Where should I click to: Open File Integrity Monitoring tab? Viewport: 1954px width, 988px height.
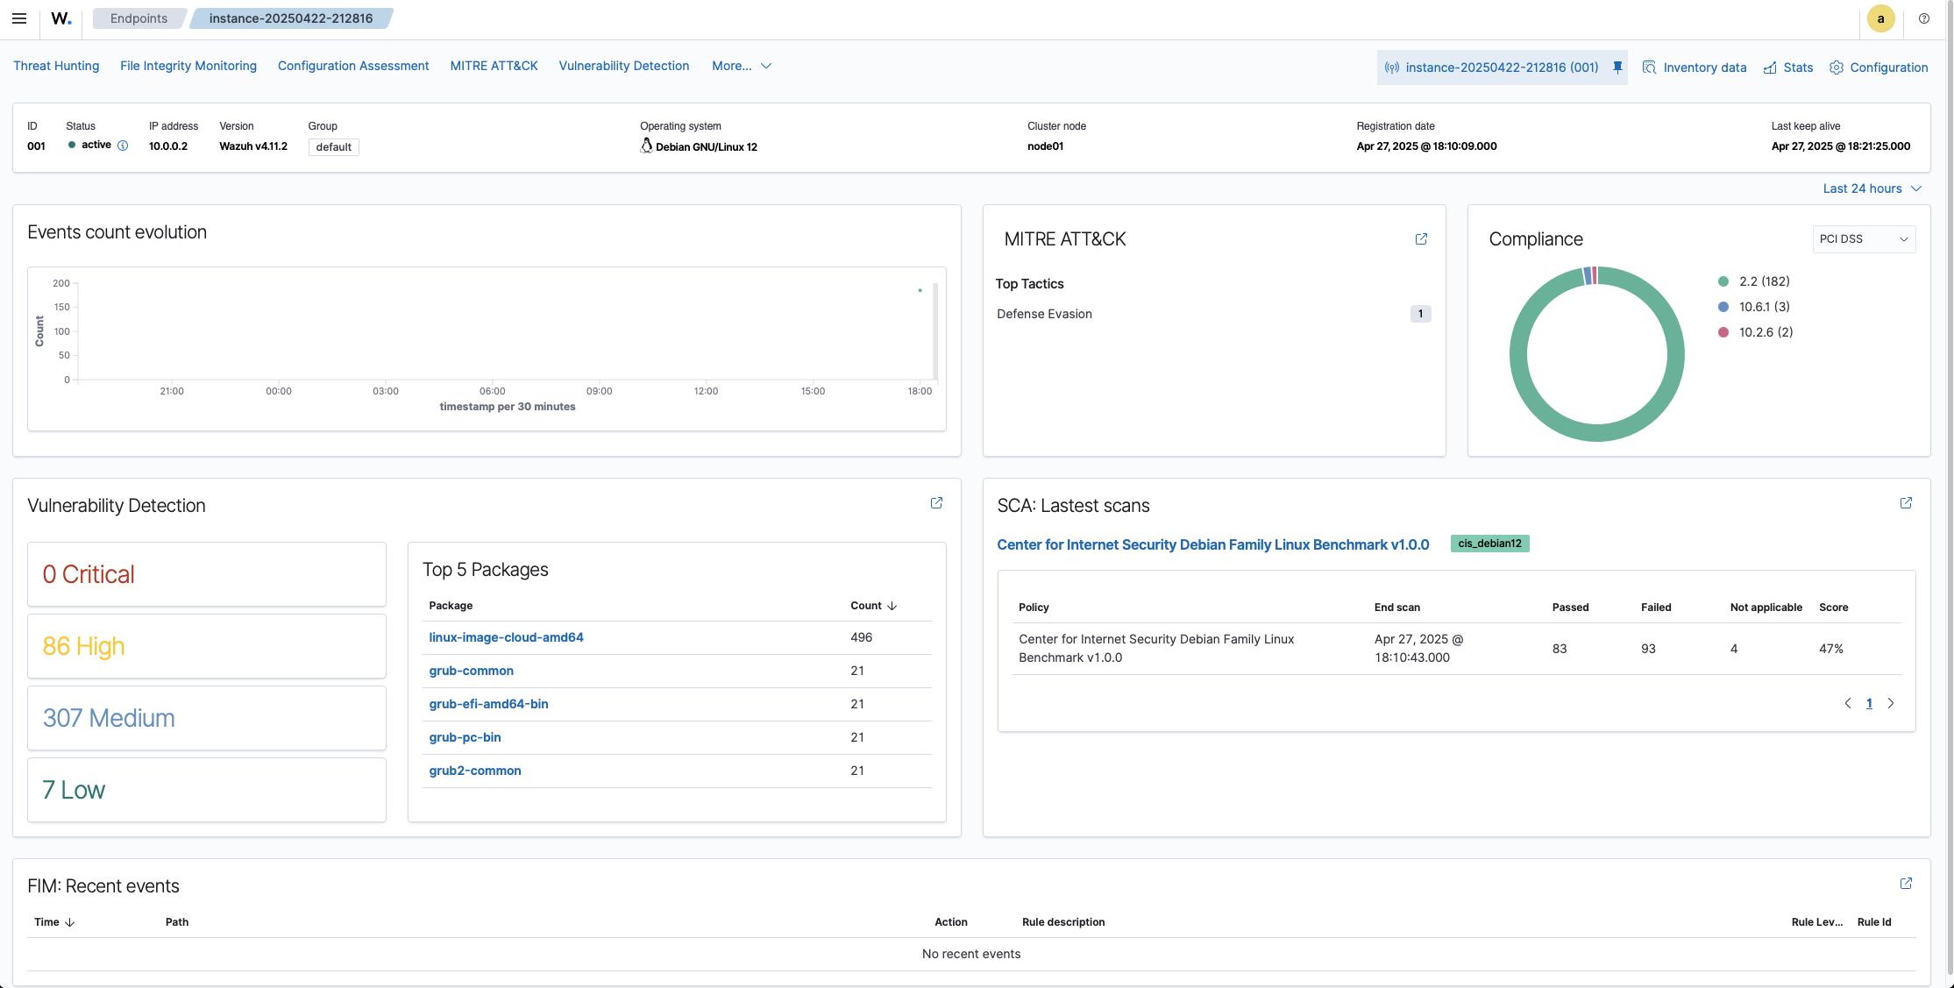(x=188, y=66)
